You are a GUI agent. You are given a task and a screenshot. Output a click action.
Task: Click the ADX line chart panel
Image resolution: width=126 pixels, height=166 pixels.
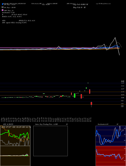click(15, 136)
